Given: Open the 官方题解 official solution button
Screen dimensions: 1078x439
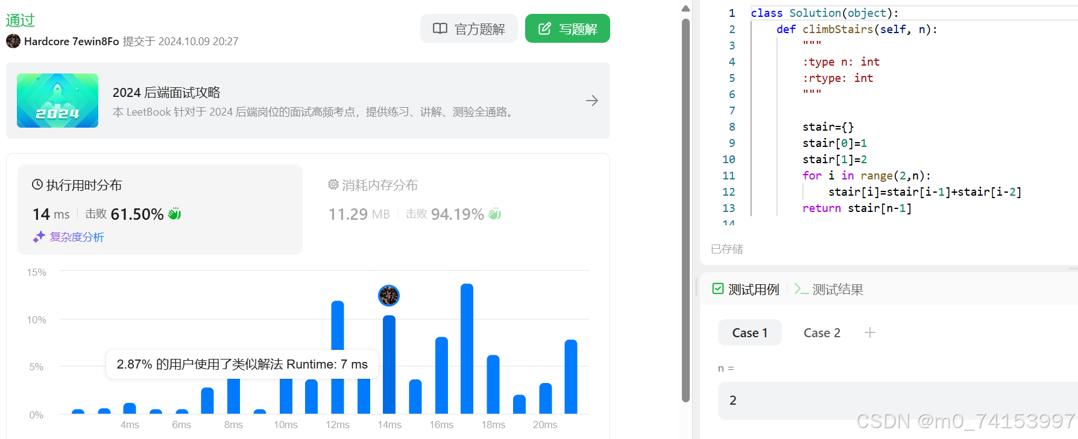Looking at the screenshot, I should coord(468,28).
